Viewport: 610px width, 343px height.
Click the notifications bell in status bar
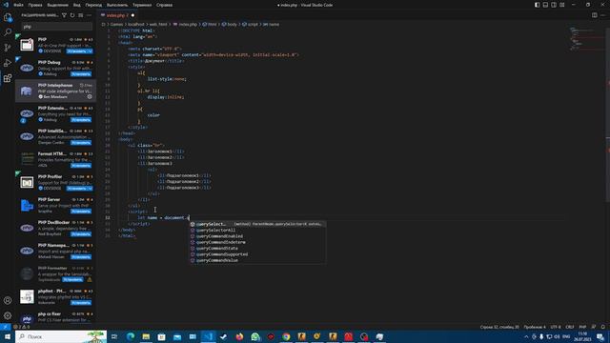tap(603, 327)
